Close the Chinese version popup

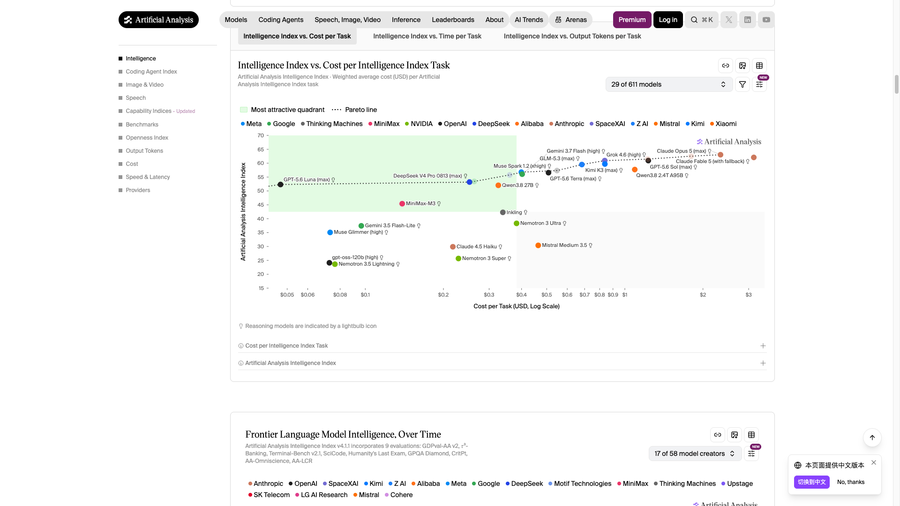tap(874, 462)
